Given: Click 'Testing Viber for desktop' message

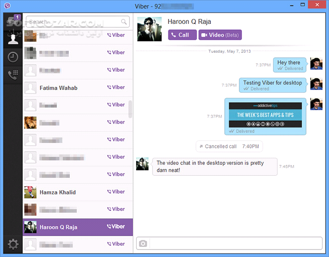Looking at the screenshot, I should point(273,85).
